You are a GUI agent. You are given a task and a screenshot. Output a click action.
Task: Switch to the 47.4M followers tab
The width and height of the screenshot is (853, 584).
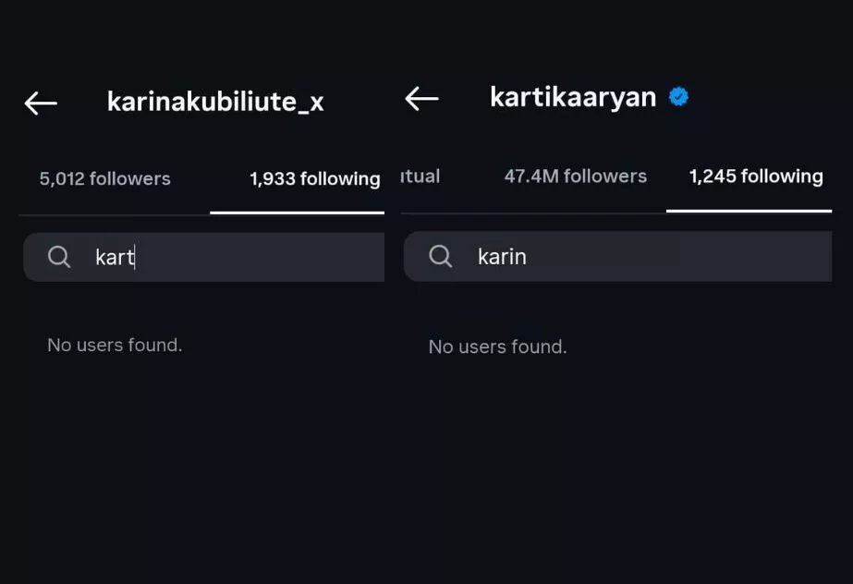[575, 176]
